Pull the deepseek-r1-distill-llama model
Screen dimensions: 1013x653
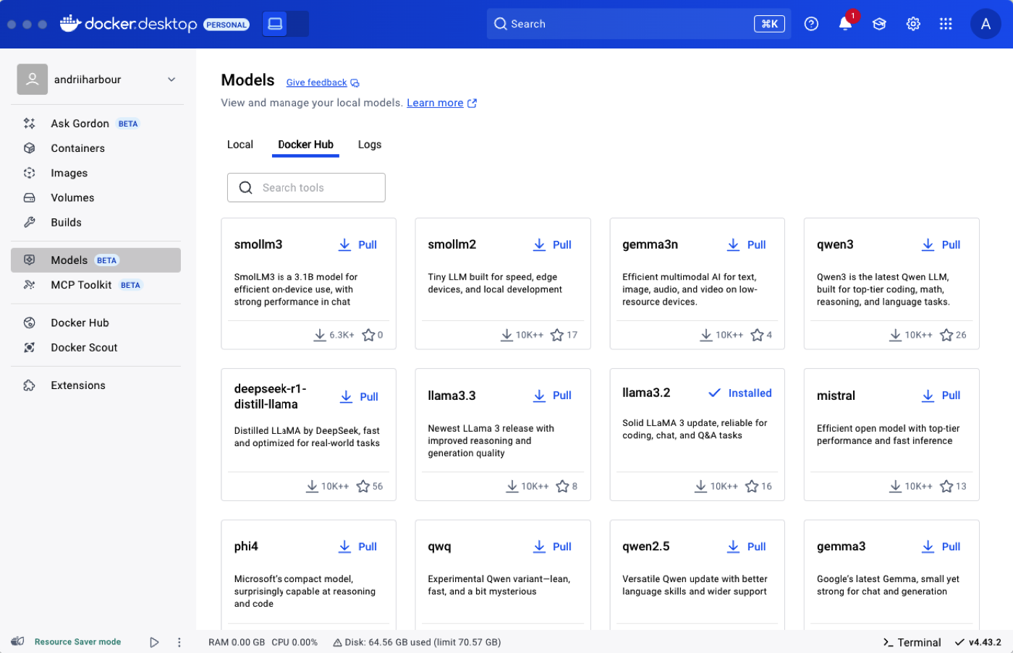point(360,397)
